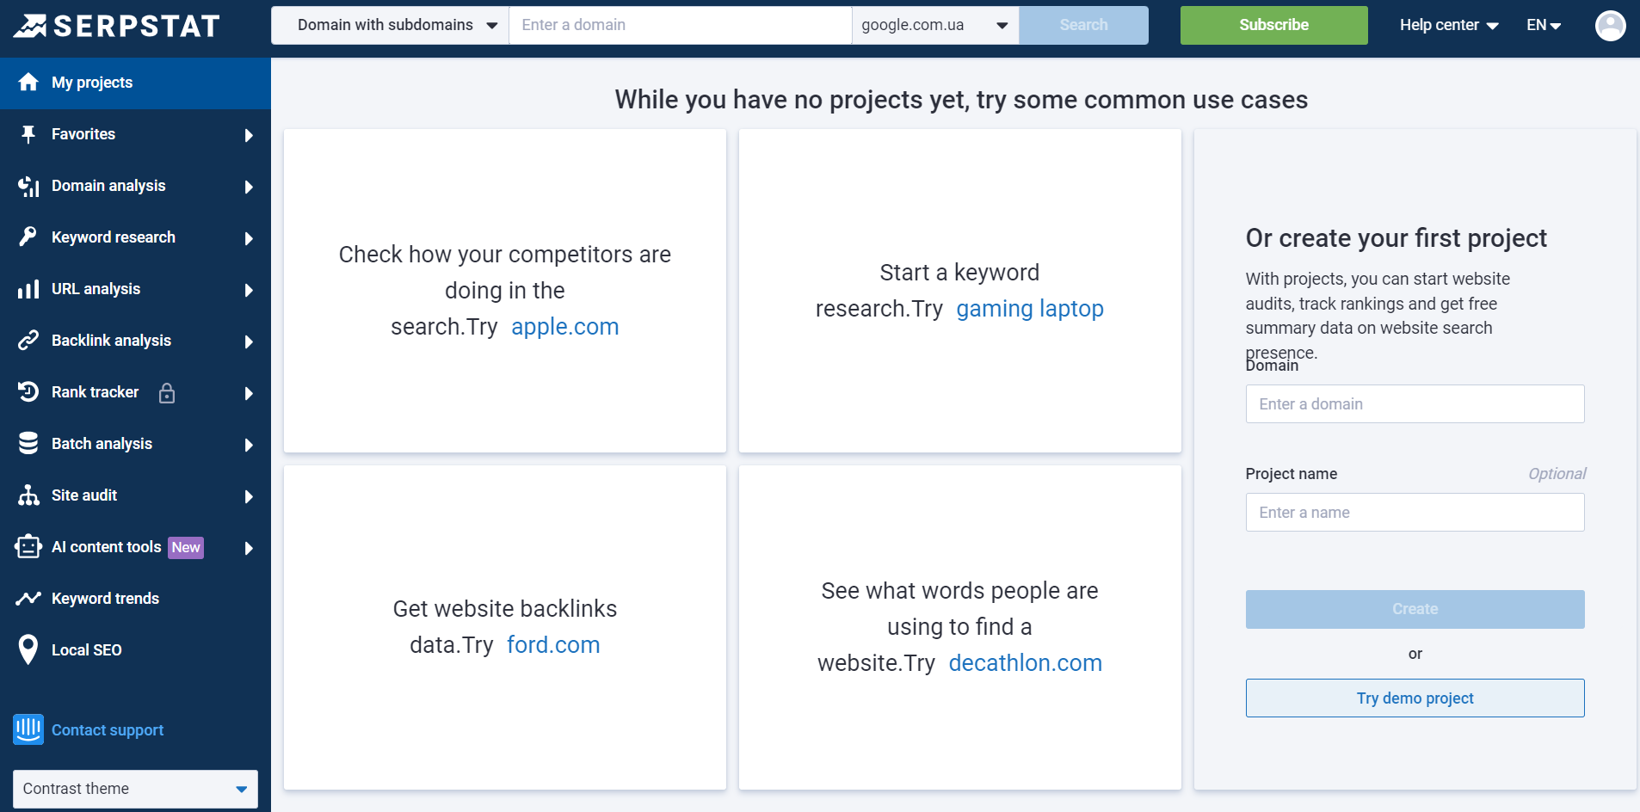Click the Serpstat logo

coord(117,26)
